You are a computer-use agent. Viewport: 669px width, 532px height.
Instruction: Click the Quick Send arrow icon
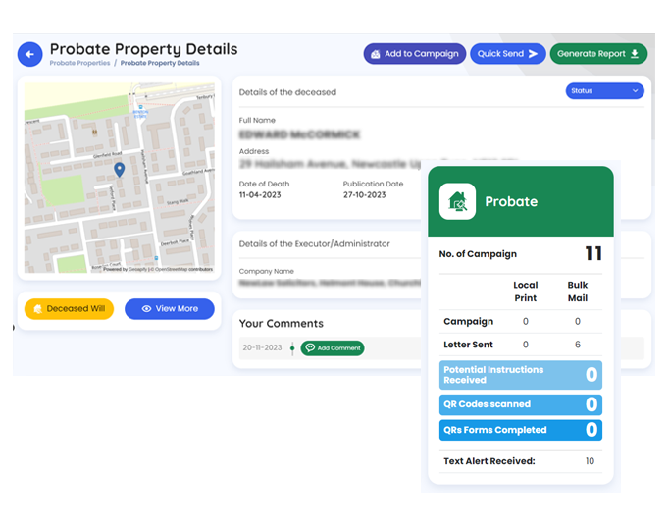[533, 54]
